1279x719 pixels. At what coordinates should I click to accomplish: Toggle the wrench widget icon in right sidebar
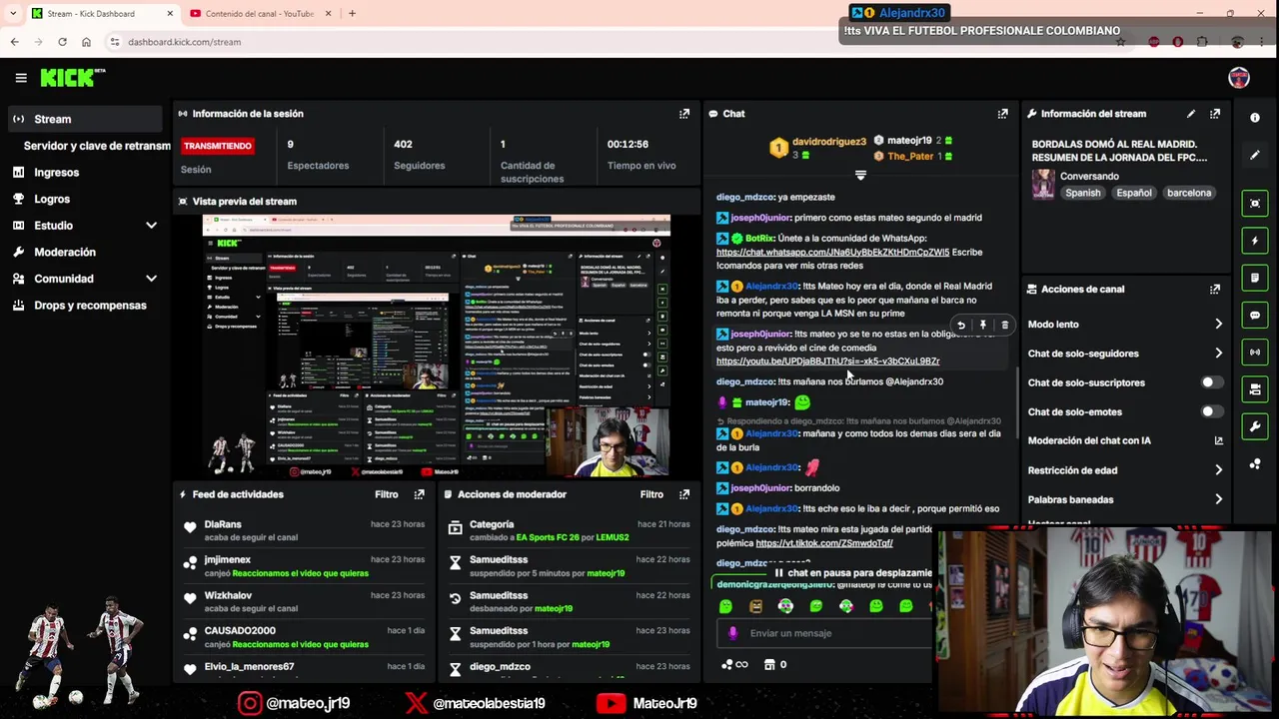pyautogui.click(x=1255, y=426)
